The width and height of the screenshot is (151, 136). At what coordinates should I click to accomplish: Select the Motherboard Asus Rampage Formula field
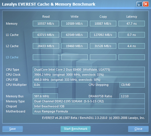tap(89, 111)
